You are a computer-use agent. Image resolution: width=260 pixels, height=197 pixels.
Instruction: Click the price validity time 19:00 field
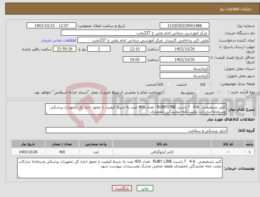coord(134,59)
